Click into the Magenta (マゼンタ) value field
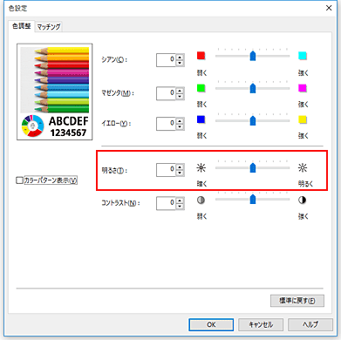This screenshot has height=340, width=341. [x=166, y=93]
